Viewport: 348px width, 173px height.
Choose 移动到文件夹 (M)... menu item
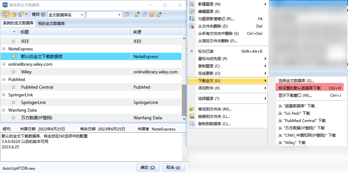[228, 109]
